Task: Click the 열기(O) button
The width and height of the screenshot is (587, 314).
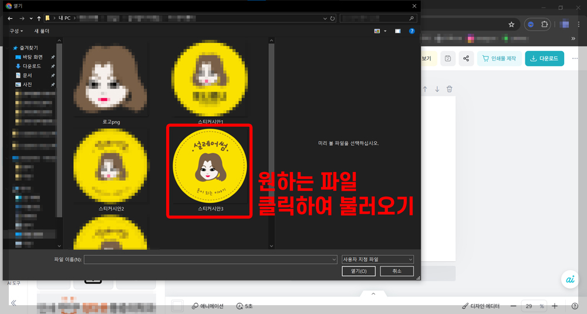Action: coord(359,271)
